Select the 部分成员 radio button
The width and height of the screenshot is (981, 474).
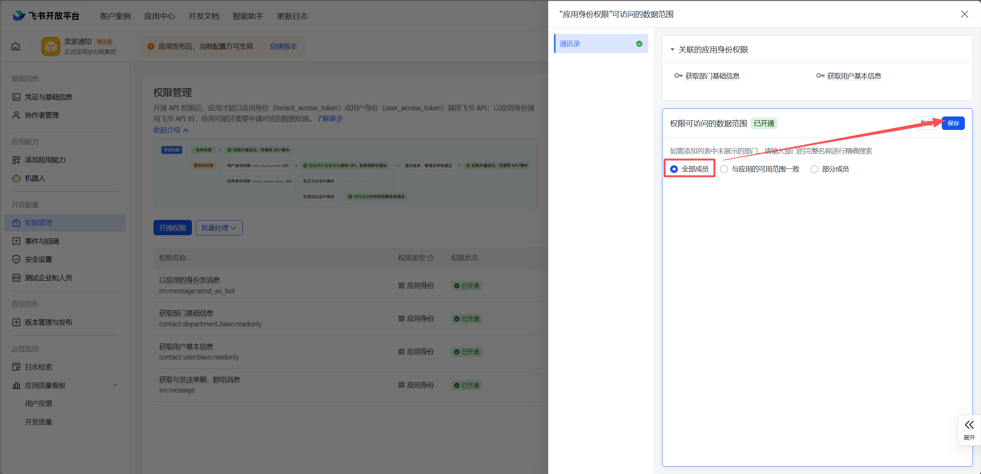point(814,169)
